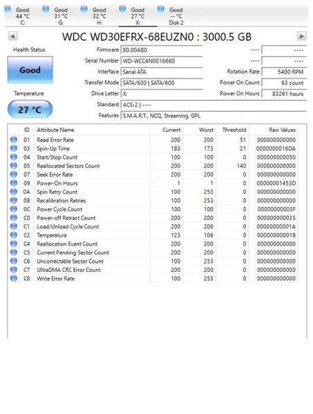Click raw value 00000000001B
The image size is (313, 414).
[276, 235]
